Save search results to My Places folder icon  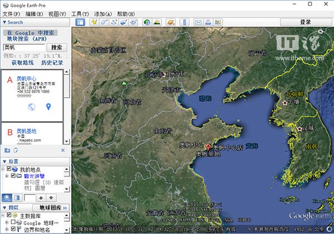coord(7,150)
